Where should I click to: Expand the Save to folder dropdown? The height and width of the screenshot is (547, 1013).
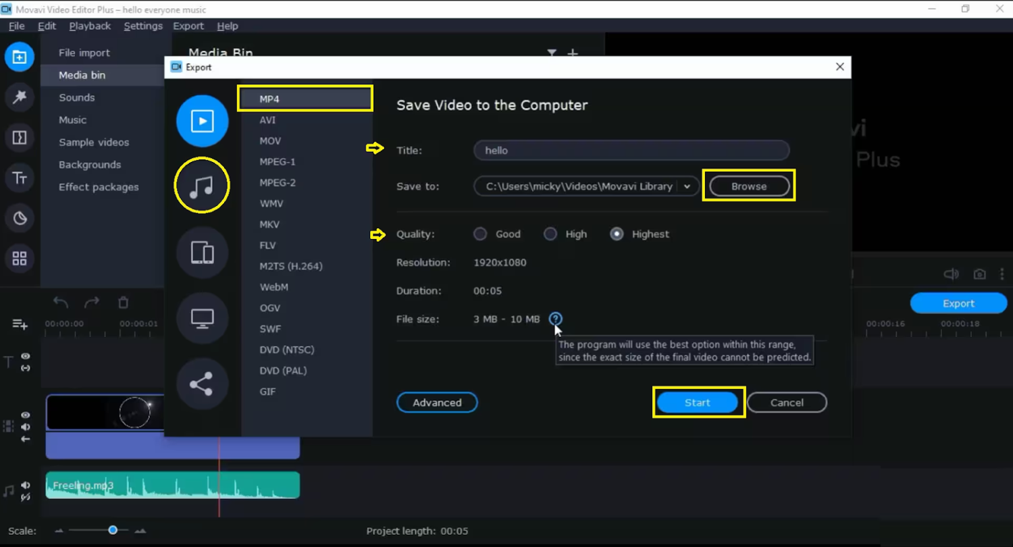tap(687, 186)
